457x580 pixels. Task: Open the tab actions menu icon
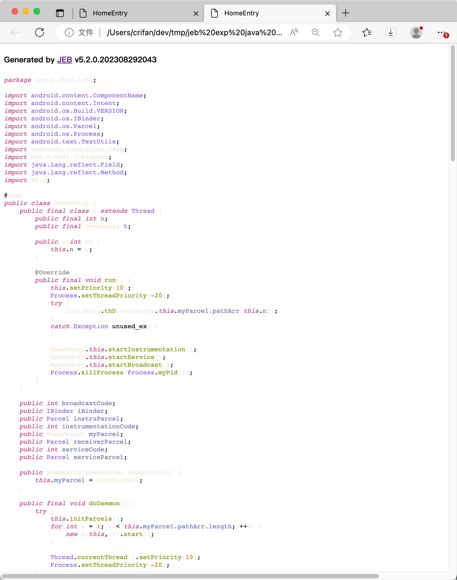click(60, 13)
